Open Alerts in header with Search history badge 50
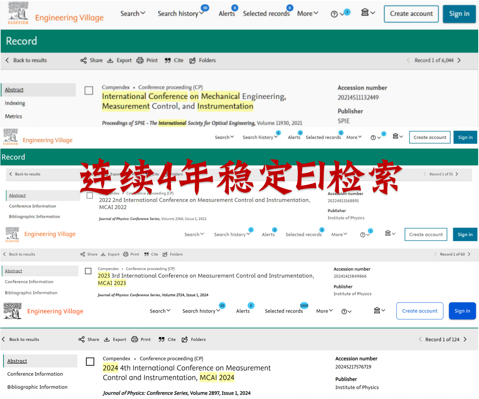Image resolution: width=479 pixels, height=399 pixels. [243, 311]
